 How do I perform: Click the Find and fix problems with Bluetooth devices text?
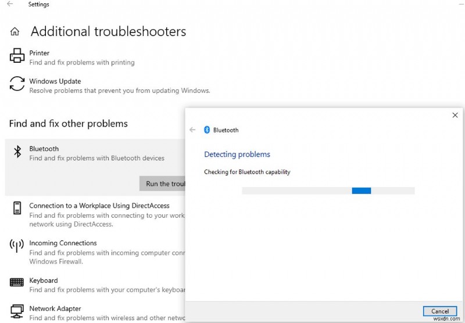(96, 158)
